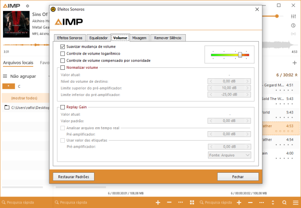The height and width of the screenshot is (208, 301).
Task: Open the main menu hamburger icon
Action: pos(296,203)
